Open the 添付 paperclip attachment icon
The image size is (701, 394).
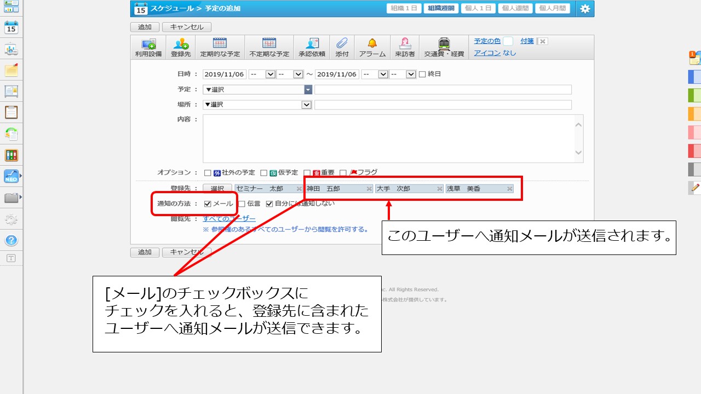pos(342,44)
